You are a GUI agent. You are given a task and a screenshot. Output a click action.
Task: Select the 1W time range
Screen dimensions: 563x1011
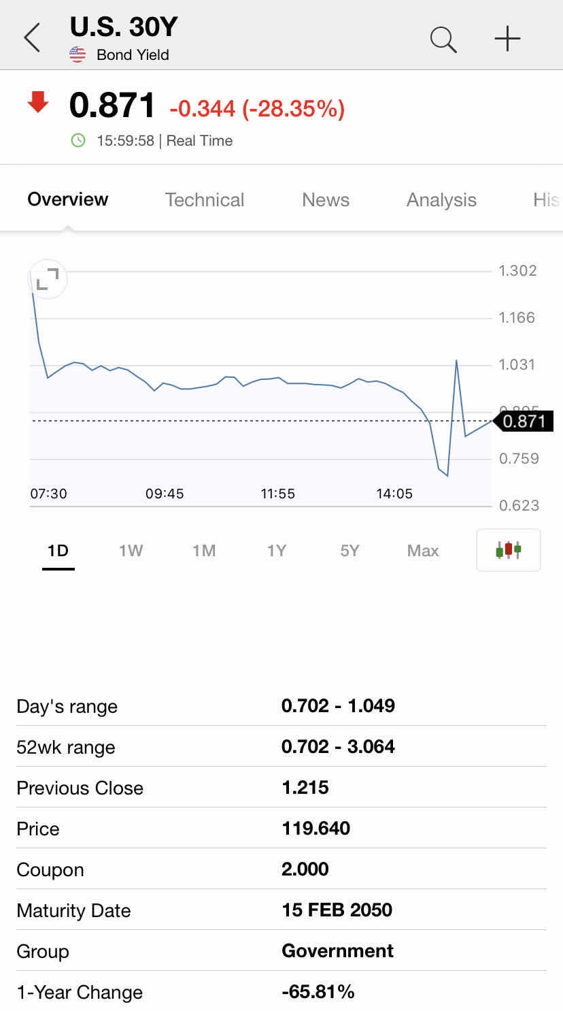click(x=131, y=550)
